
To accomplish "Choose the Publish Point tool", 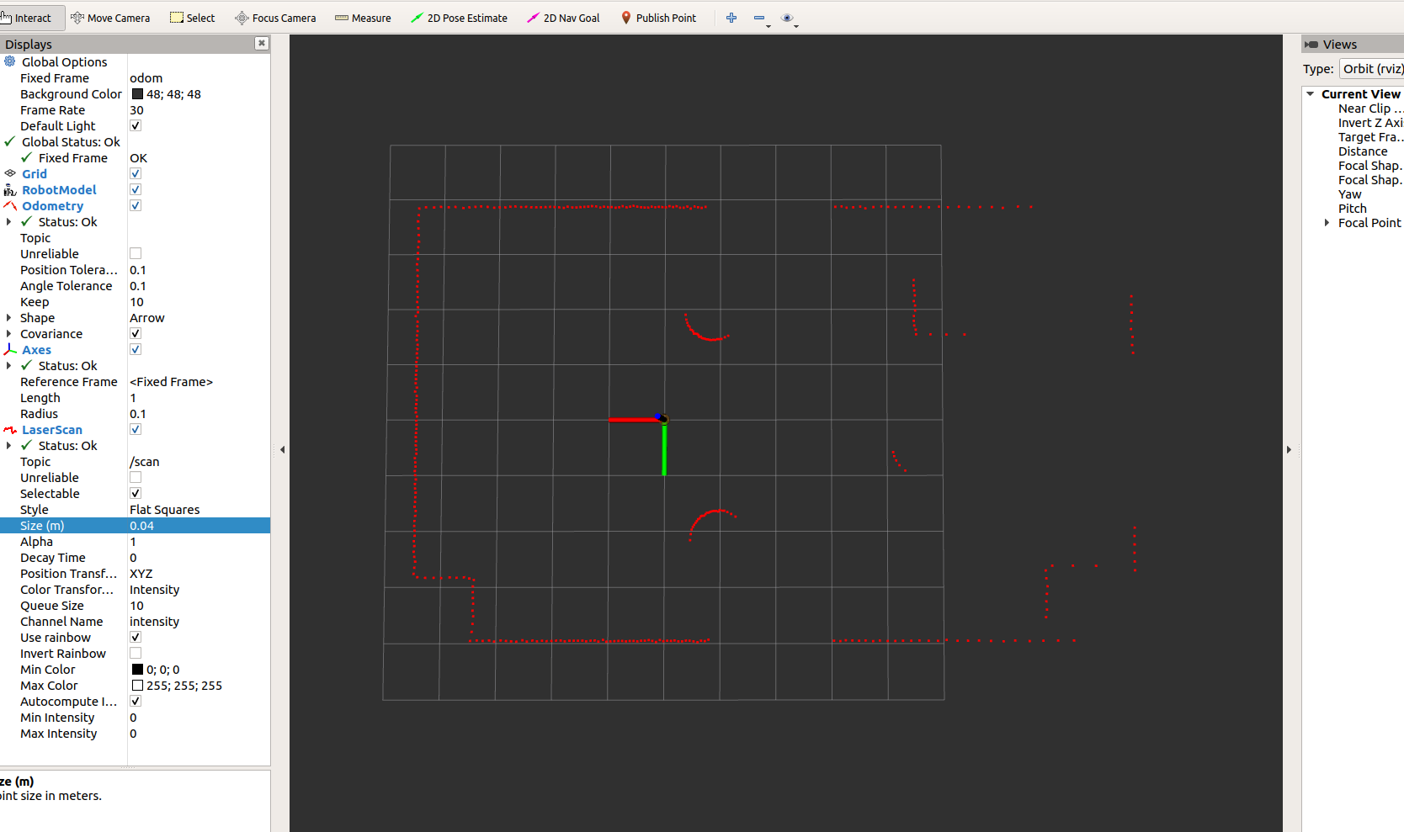I will (659, 17).
